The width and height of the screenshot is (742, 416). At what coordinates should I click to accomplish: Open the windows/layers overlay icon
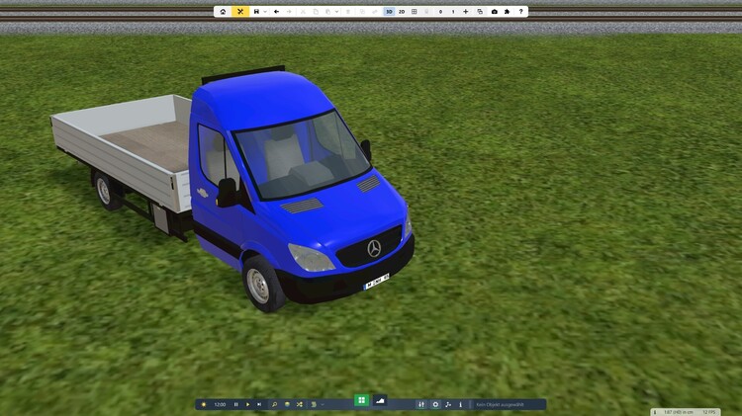click(x=480, y=11)
